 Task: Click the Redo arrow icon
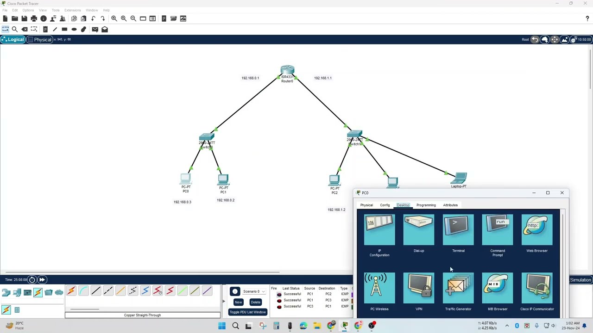pos(103,18)
